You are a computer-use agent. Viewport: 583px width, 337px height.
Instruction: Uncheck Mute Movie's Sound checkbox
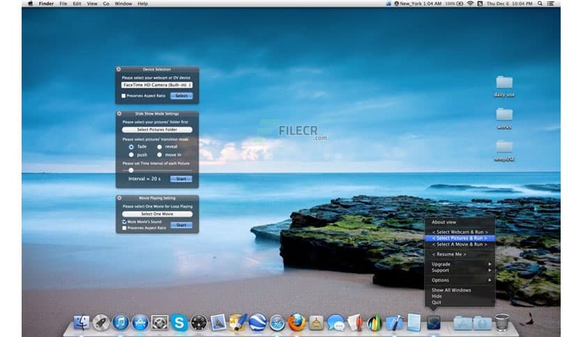[124, 221]
